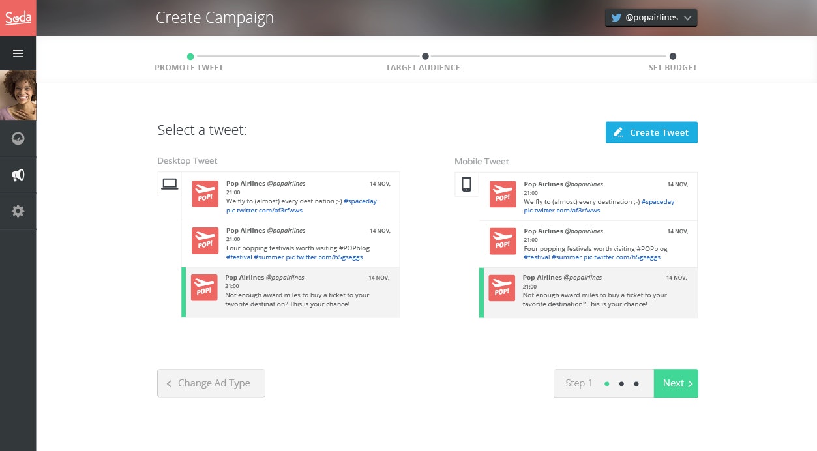The image size is (817, 451).
Task: Open pic.twitter.com/af3rfwws link in mobile tweet
Action: [x=561, y=211]
